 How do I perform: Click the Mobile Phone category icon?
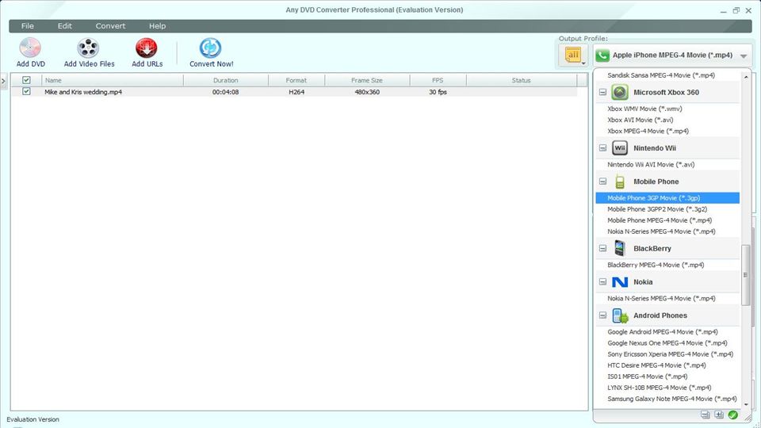(620, 182)
